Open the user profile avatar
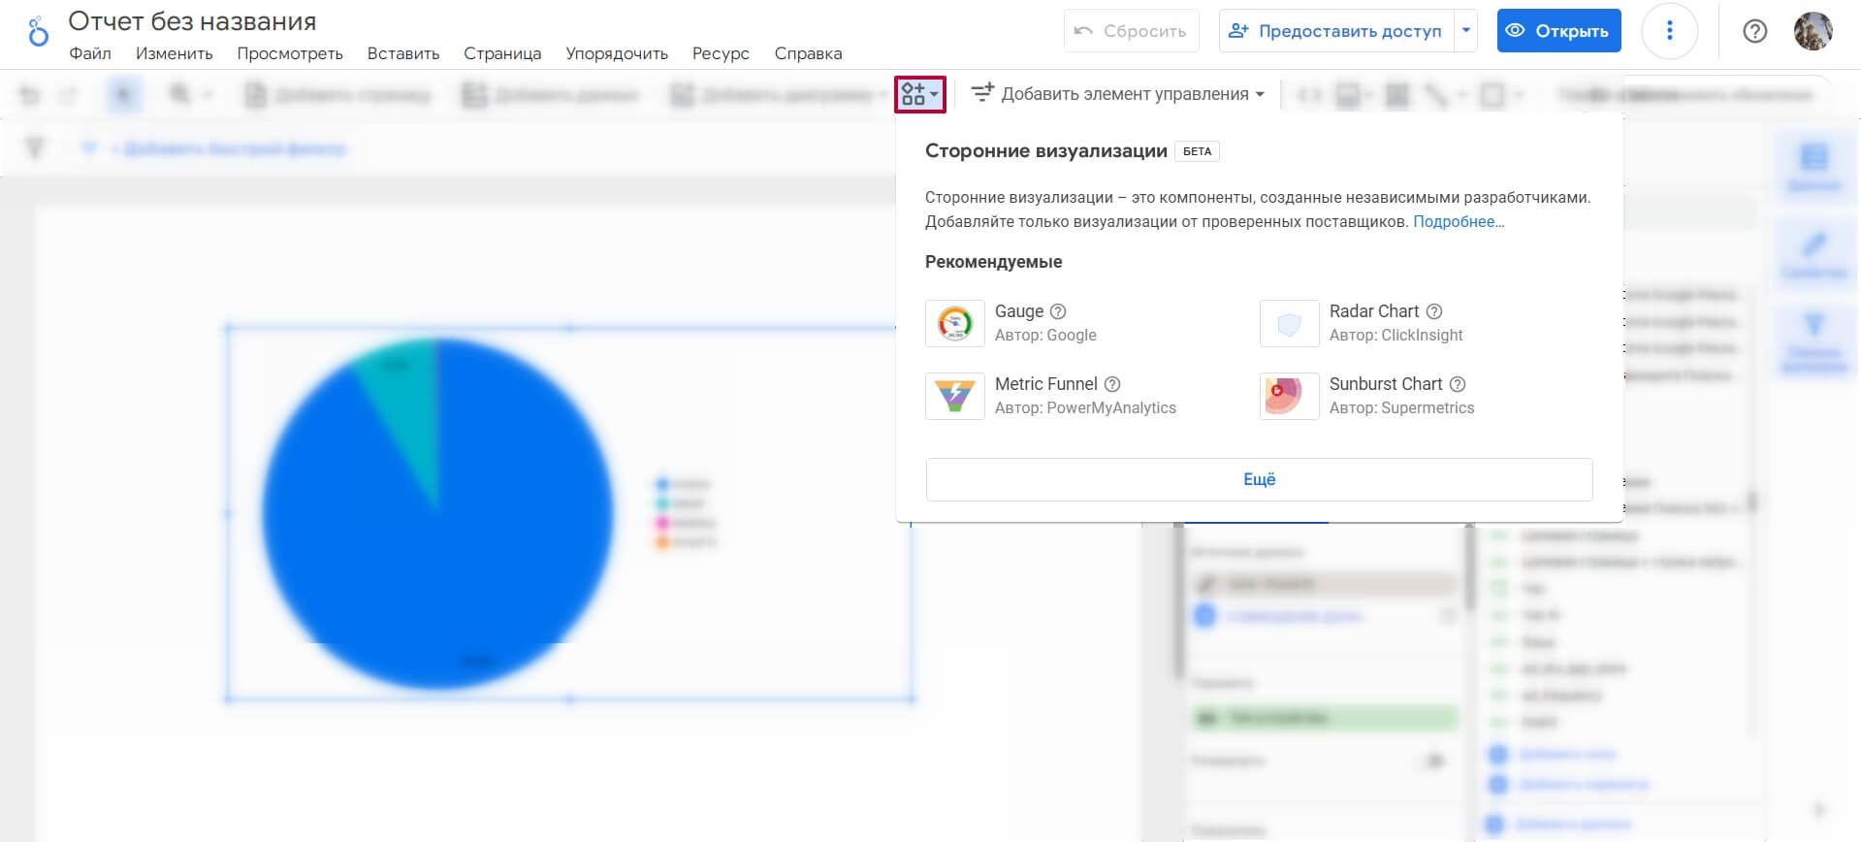Viewport: 1861px width, 842px height. 1813,31
